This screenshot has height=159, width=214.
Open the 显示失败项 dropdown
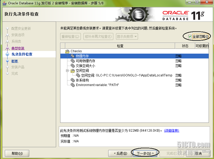(x=127, y=36)
